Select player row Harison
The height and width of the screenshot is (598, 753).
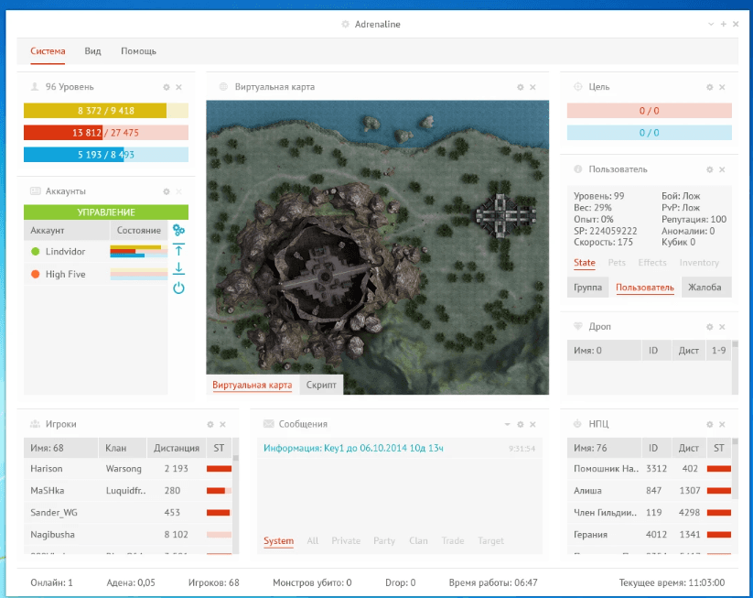tap(128, 469)
